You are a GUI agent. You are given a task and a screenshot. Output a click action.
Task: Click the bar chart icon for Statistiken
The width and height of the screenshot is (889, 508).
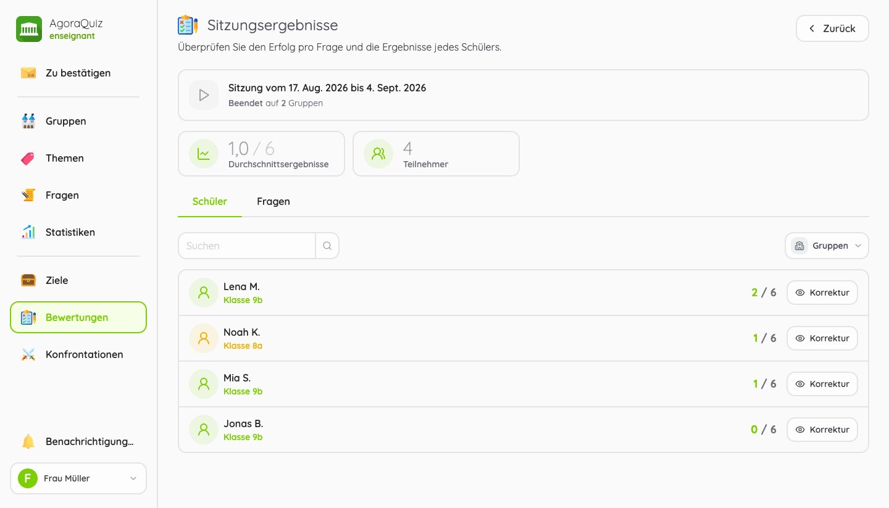[28, 232]
